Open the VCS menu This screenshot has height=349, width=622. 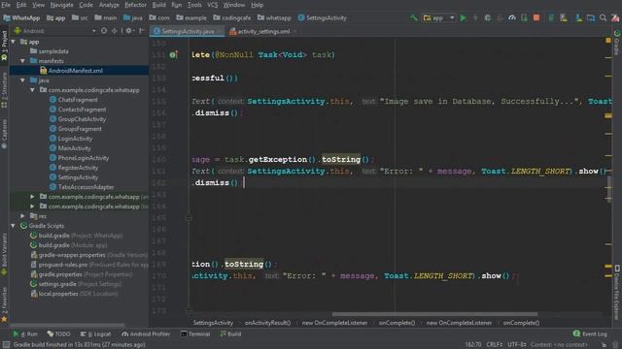tap(213, 5)
